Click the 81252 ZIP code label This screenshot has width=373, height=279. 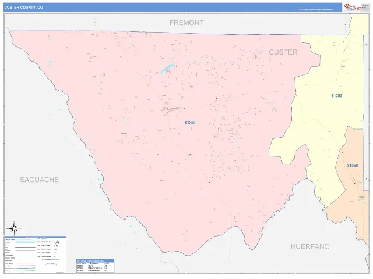point(190,123)
